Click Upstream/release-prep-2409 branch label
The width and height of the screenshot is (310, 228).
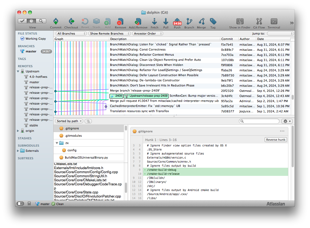tap(146, 96)
